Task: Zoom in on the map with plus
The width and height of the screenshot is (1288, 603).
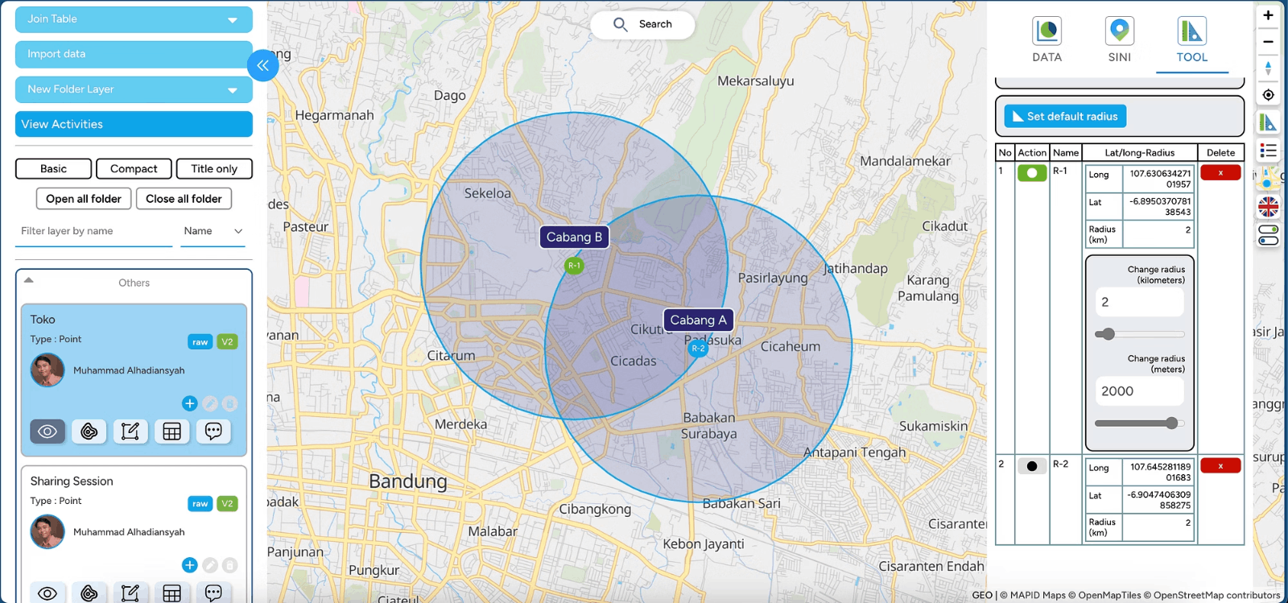Action: (x=1268, y=15)
